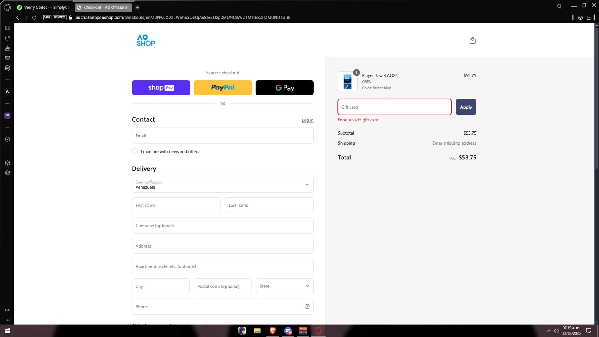Focus the Gift card input field
The height and width of the screenshot is (337, 599).
point(395,107)
